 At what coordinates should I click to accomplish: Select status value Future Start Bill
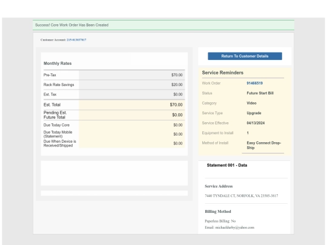[260, 93]
